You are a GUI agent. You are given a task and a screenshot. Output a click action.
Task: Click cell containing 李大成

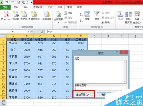(13, 63)
